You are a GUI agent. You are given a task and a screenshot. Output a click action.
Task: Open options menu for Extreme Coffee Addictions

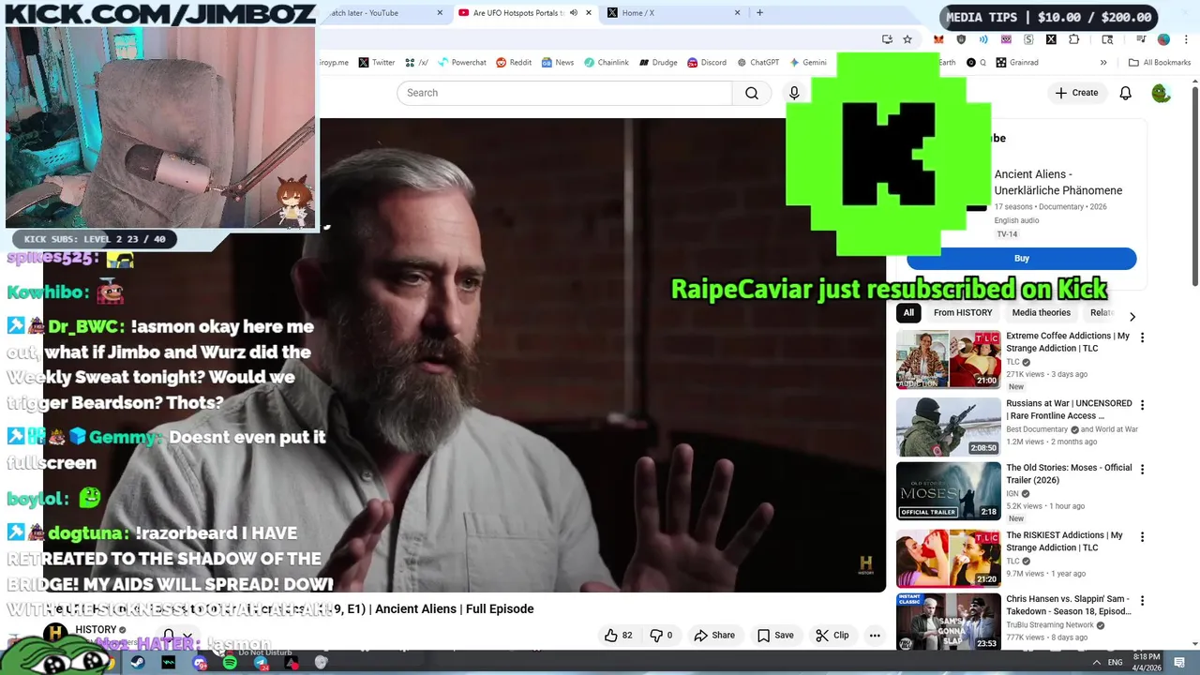pyautogui.click(x=1142, y=337)
